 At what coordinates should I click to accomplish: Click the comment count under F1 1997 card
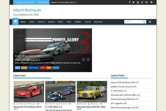click(x=70, y=104)
